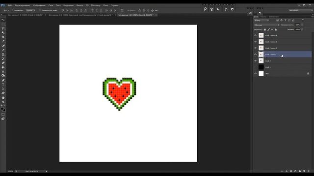Open the Изображение menu
The width and height of the screenshot is (314, 176).
[39, 5]
